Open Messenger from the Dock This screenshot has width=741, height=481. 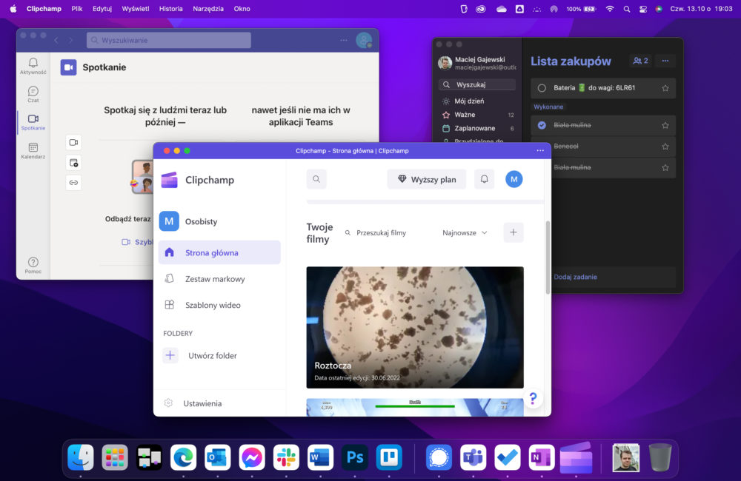(x=252, y=457)
